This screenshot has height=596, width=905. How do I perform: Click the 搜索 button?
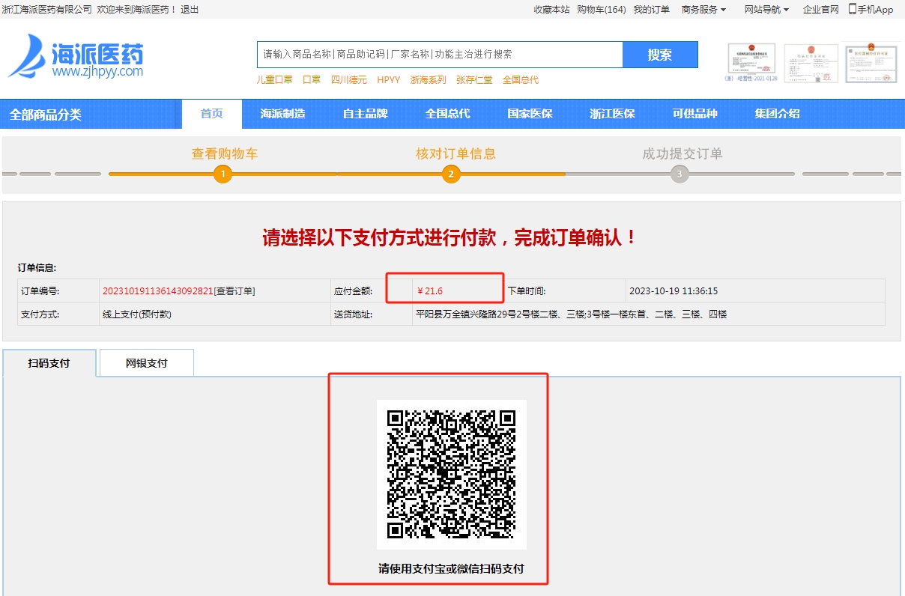660,55
